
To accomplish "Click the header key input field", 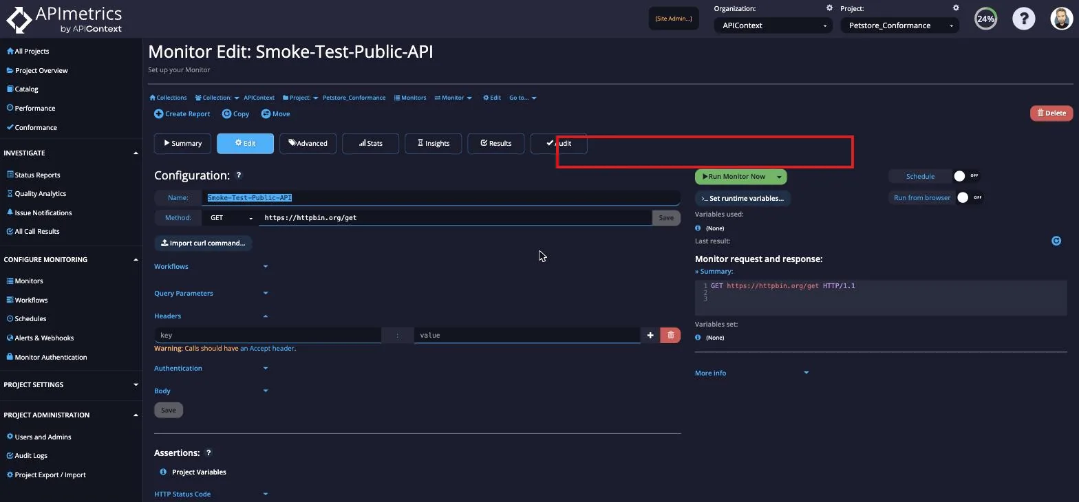I will pos(268,335).
